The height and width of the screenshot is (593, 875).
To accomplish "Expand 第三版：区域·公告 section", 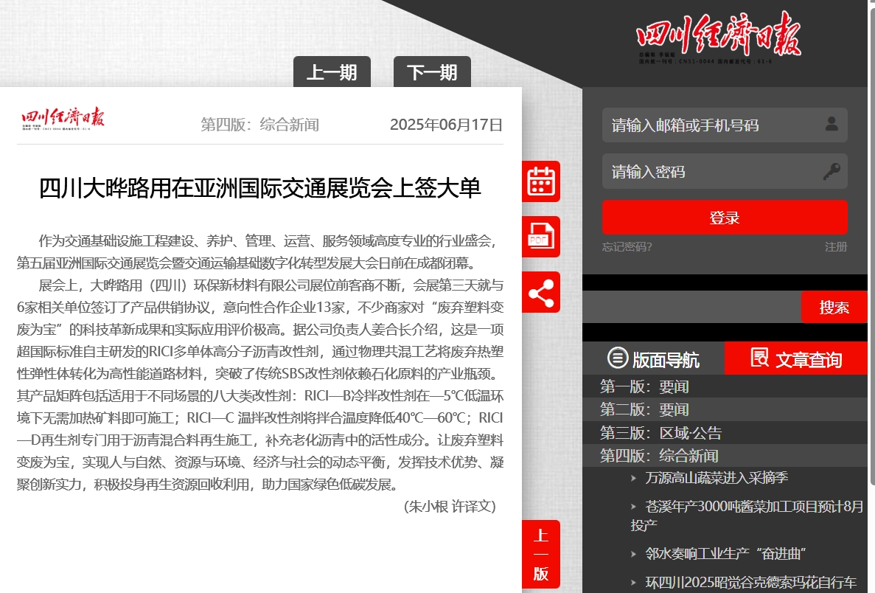I will pos(660,432).
